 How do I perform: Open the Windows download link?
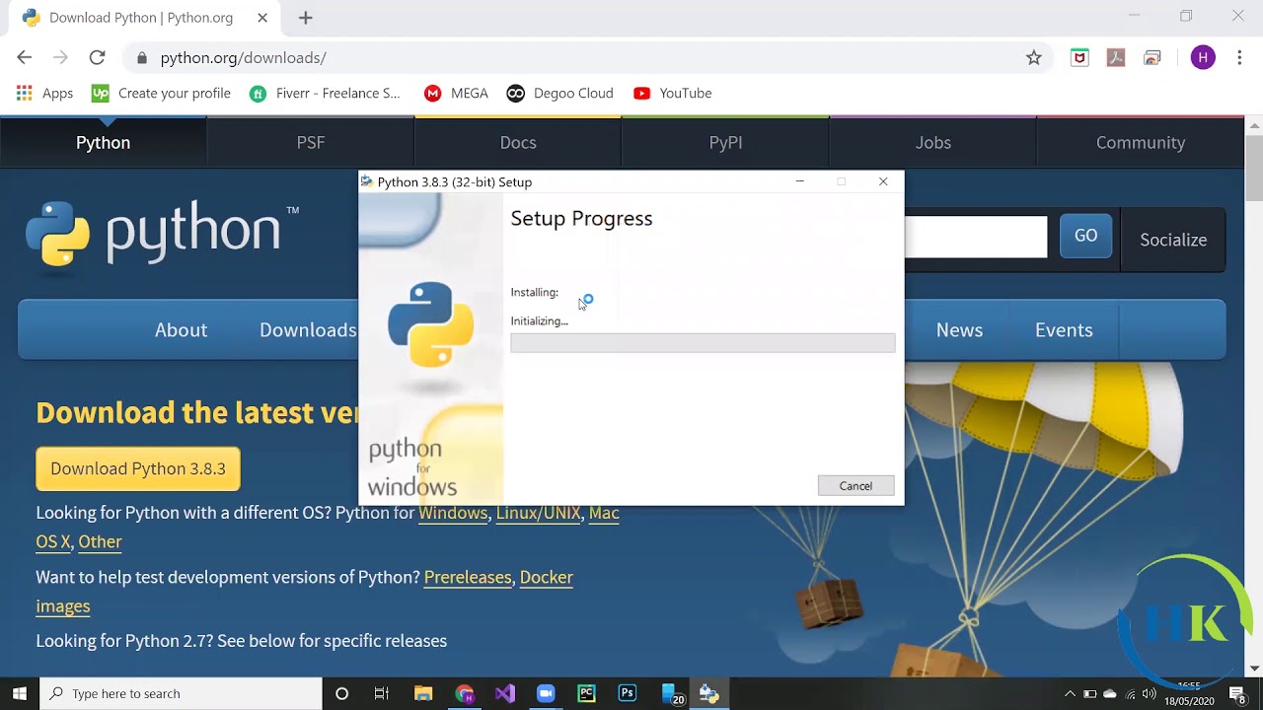453,513
